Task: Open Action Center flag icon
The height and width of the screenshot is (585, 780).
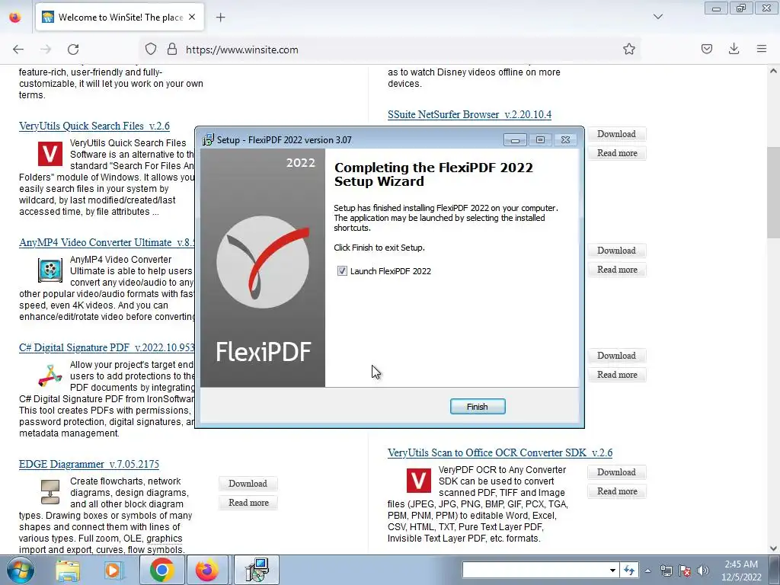Action: [x=685, y=571]
